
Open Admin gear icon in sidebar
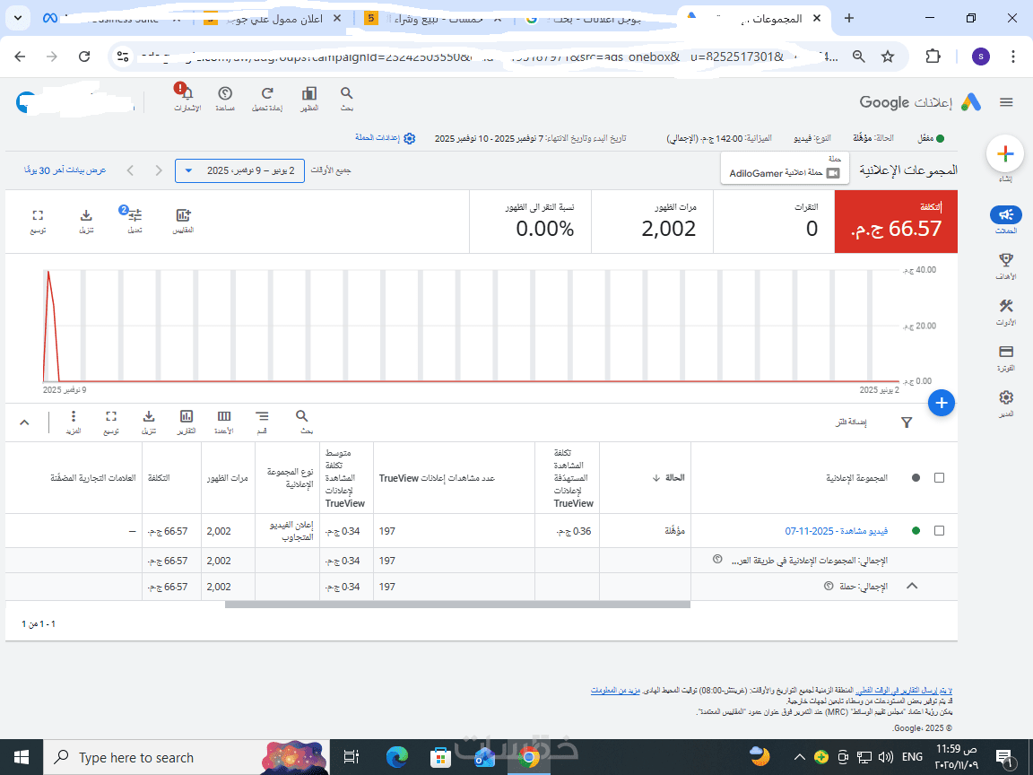coord(1005,397)
